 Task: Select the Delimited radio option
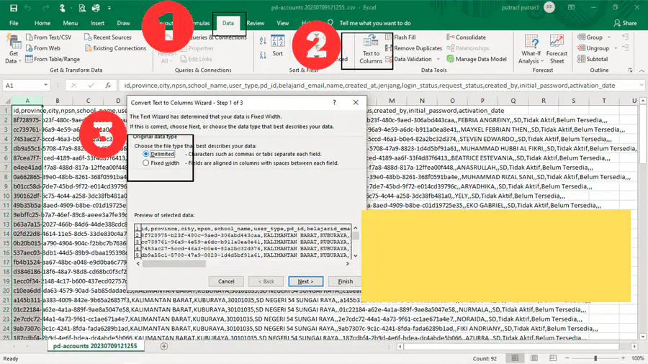pos(146,154)
